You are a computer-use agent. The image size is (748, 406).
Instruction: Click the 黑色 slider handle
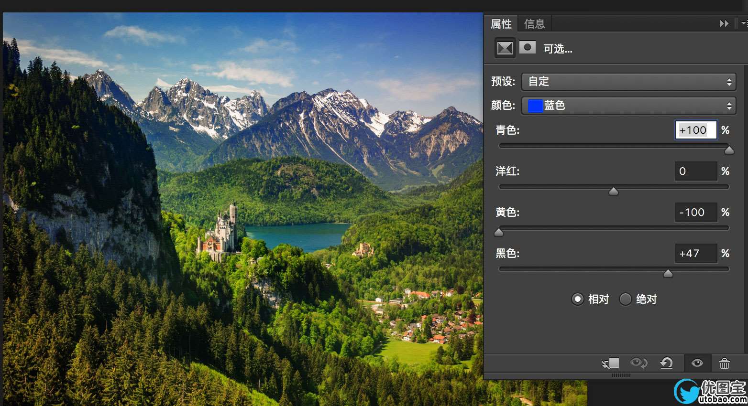point(668,274)
